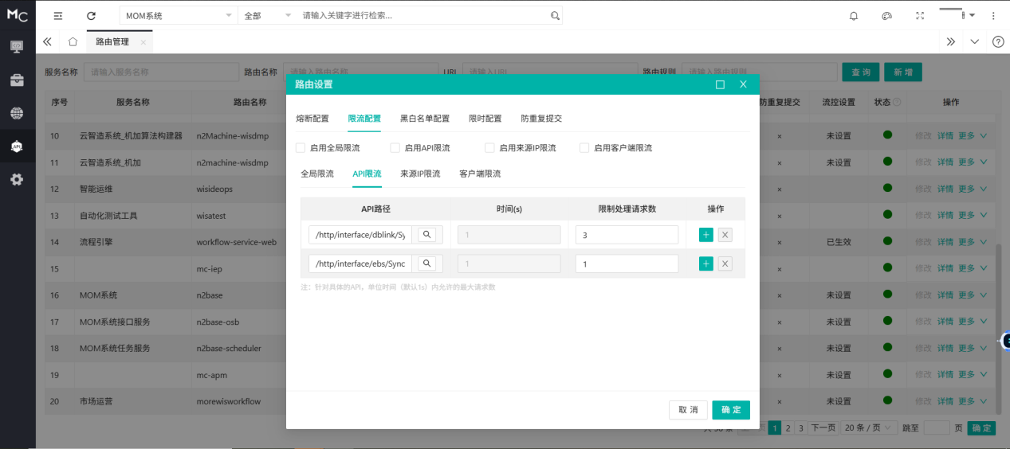This screenshot has height=449, width=1010.
Task: Open the monitor module in the left sidebar
Action: click(17, 47)
